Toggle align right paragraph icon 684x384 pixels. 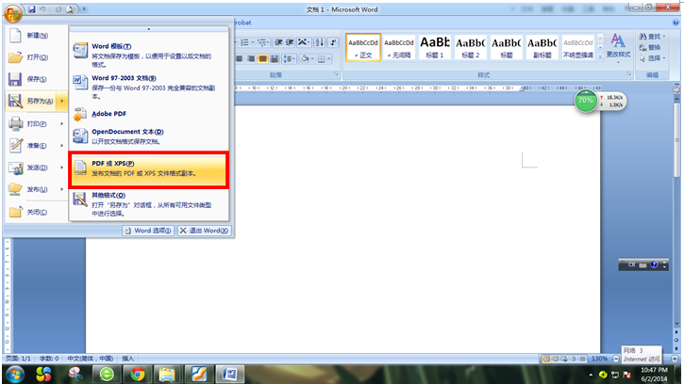coord(251,58)
